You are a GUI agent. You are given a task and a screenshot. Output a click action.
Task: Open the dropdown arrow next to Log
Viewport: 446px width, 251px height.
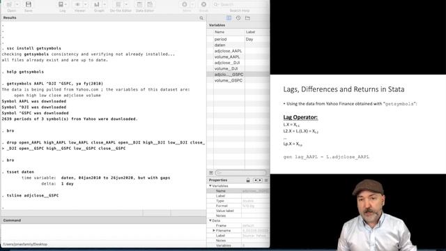click(x=66, y=4)
